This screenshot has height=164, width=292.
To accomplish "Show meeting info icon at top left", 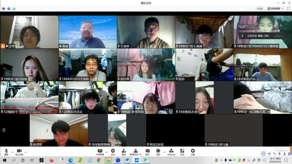I will point(3,9).
